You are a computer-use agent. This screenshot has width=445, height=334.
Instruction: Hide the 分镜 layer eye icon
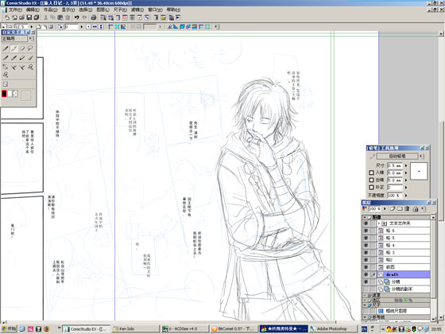point(366,282)
